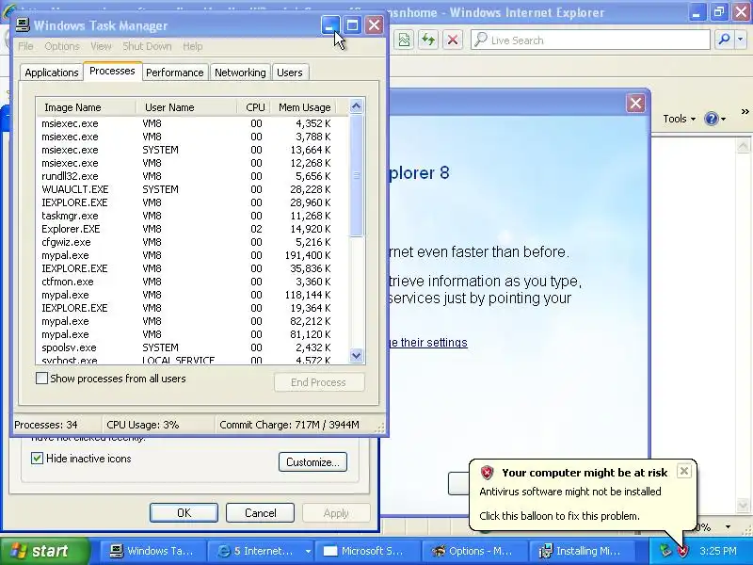
Task: Switch to the Applications tab
Action: 52,73
